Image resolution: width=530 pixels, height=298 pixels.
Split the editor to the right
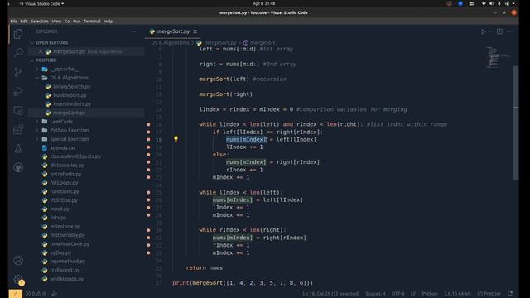(499, 31)
